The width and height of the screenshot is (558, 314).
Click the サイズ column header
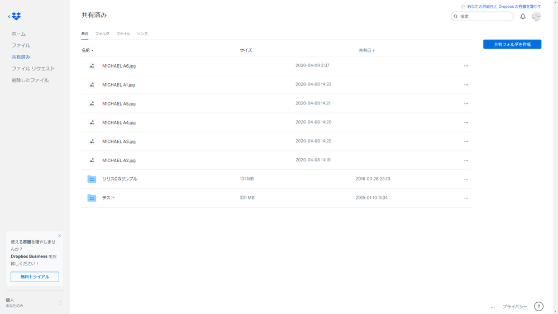click(246, 50)
